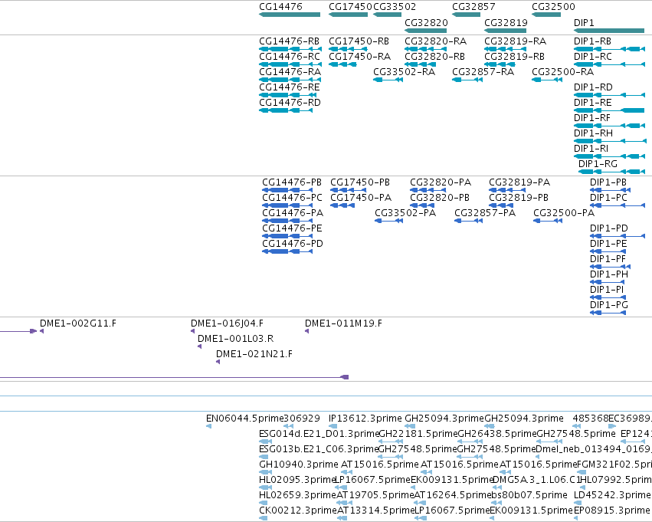Click the CG32857-RA transcript label
This screenshot has width=652, height=522.
click(483, 72)
